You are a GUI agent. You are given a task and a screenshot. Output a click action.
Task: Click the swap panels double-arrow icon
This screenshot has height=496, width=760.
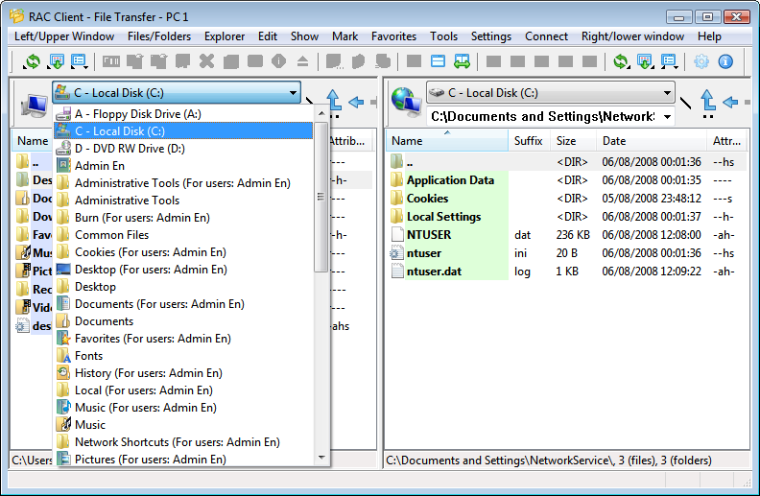pos(462,61)
